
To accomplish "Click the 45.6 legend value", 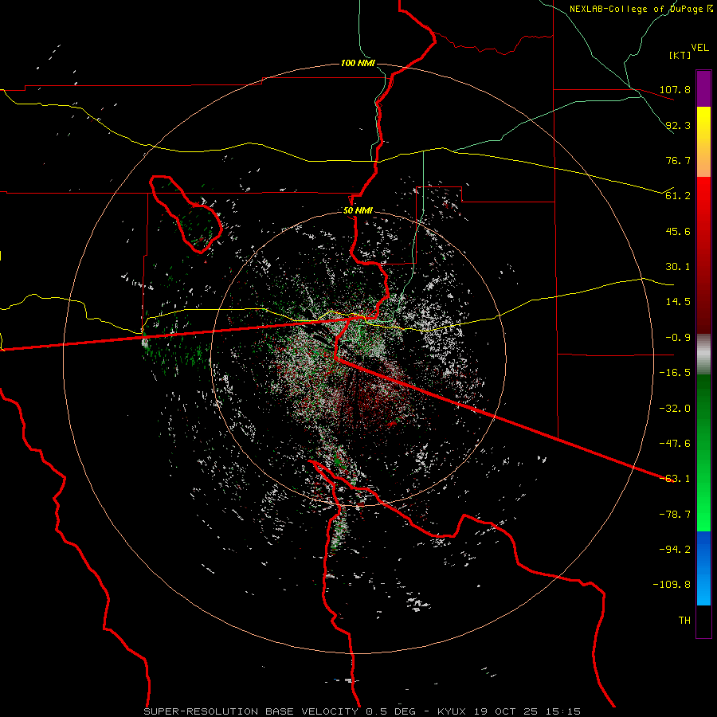I will (x=678, y=231).
